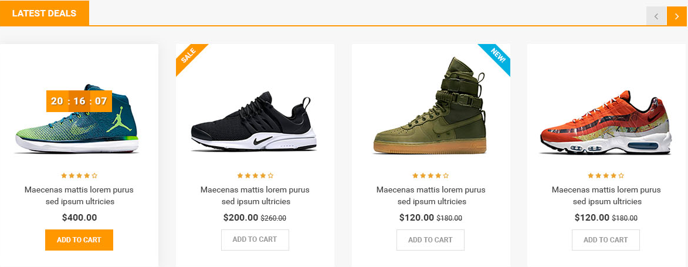
Task: Click the next arrow in Latest Deals carousel
Action: click(x=676, y=16)
